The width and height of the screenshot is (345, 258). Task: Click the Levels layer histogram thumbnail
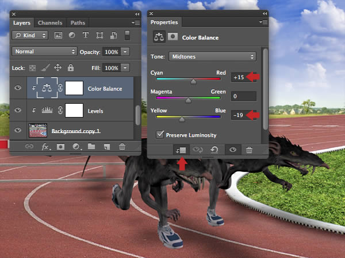tap(47, 110)
